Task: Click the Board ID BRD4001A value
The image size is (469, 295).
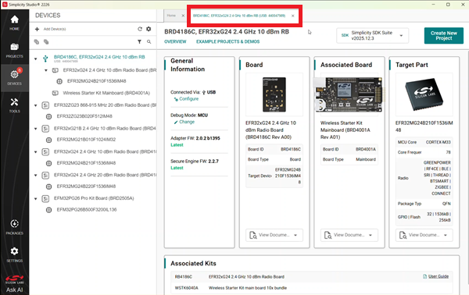Action: (x=366, y=149)
